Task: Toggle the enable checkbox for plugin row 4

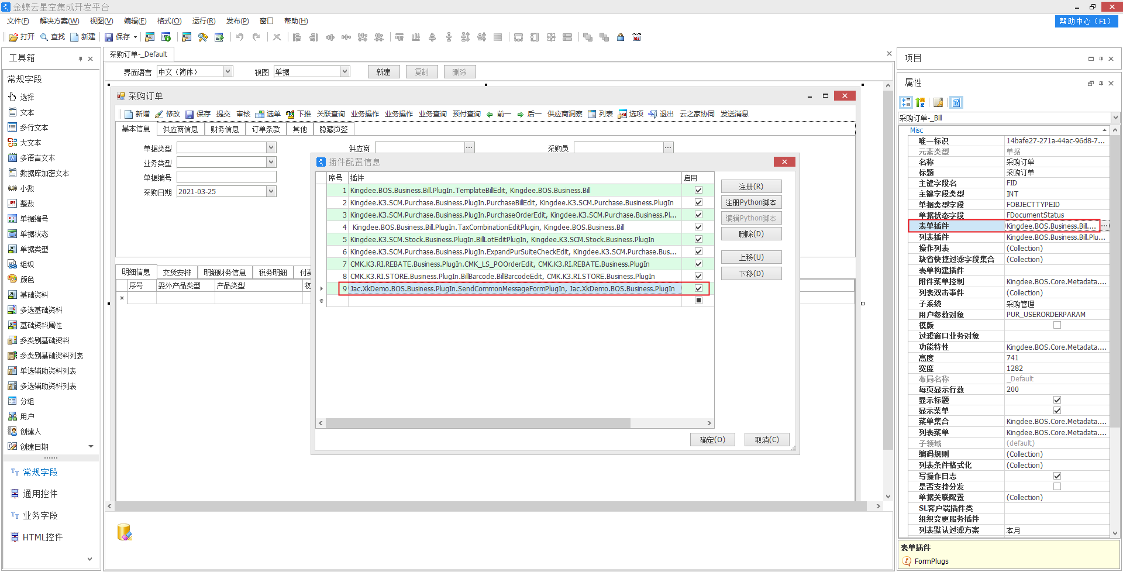Action: 698,227
